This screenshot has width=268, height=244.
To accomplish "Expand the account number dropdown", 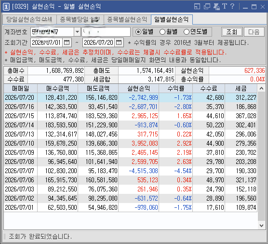I will click(77, 32).
